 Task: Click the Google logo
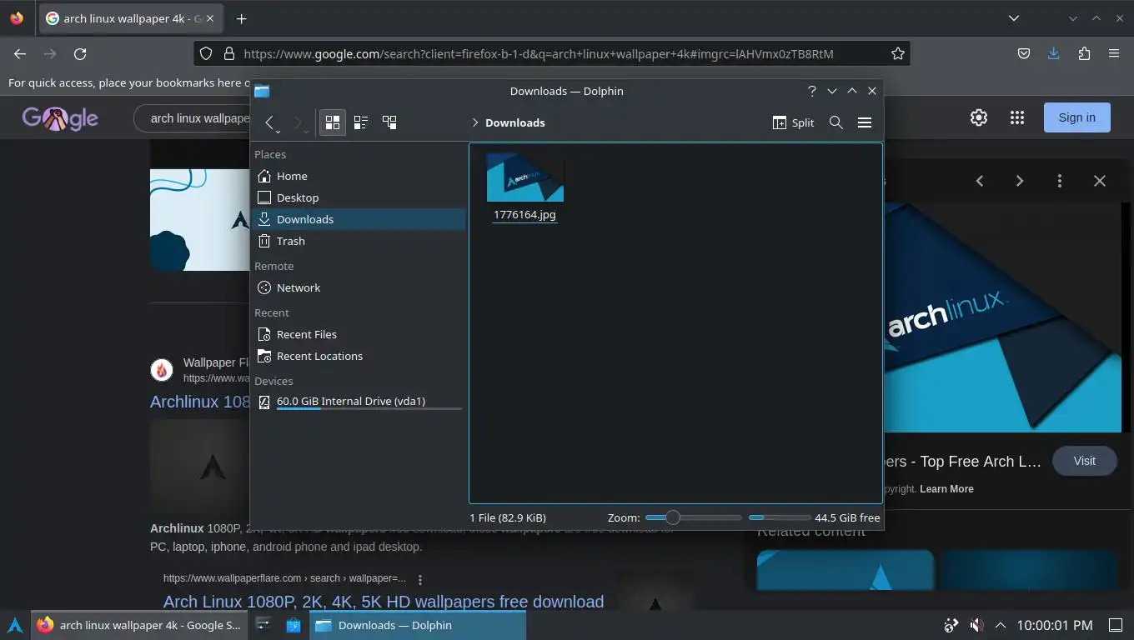[x=60, y=118]
